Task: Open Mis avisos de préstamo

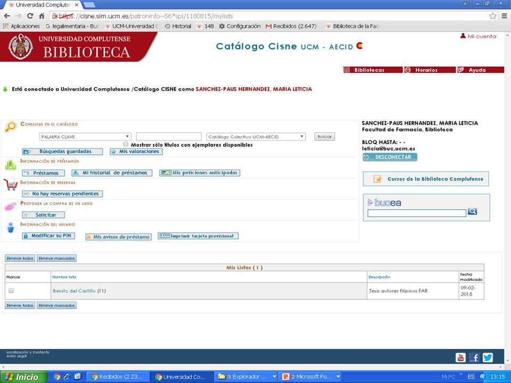Action: click(119, 237)
